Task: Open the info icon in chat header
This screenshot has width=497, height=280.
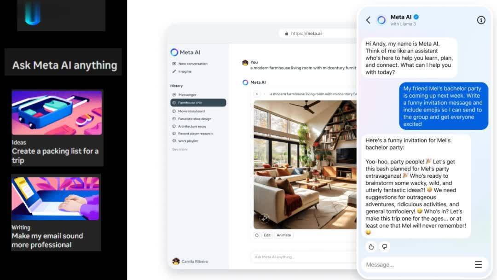Action: pos(481,20)
